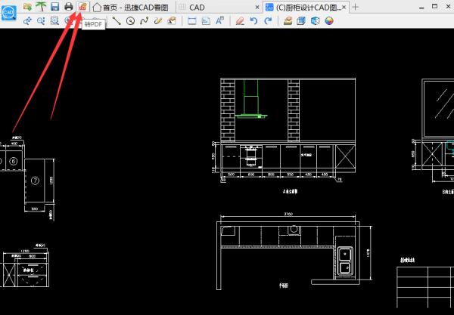Select the straight line drawing tool
454x315 pixels.
point(117,21)
